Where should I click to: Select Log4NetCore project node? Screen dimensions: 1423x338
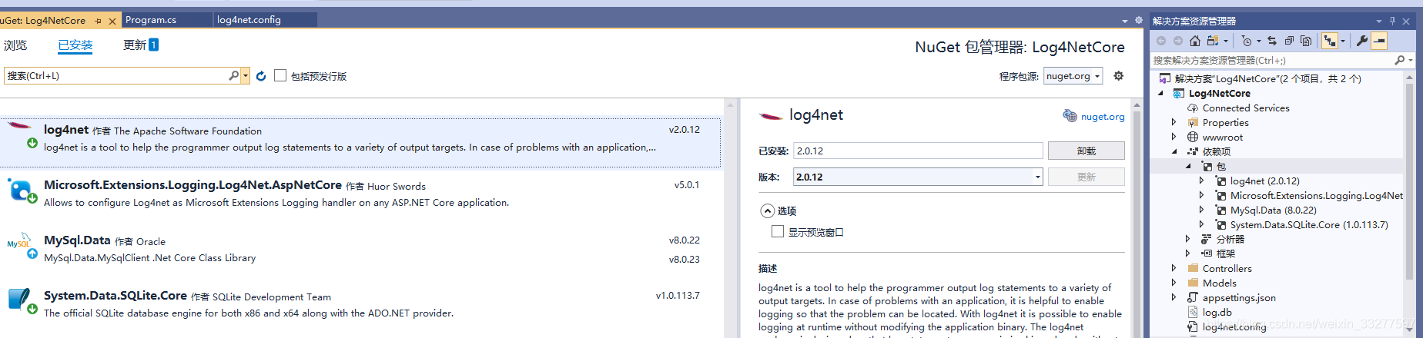(x=1220, y=93)
